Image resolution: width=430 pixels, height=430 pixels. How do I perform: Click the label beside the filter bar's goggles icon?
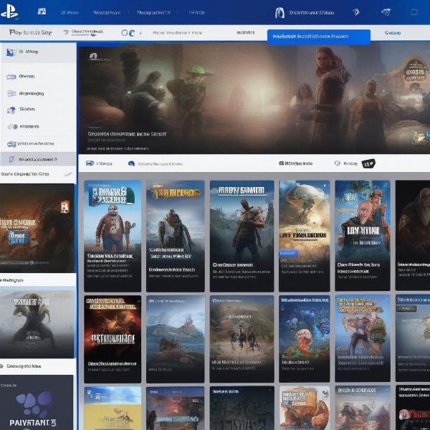pos(104,163)
